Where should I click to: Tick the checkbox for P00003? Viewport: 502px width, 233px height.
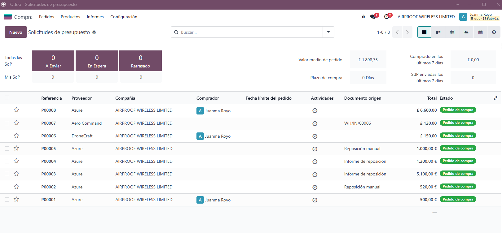pyautogui.click(x=7, y=174)
